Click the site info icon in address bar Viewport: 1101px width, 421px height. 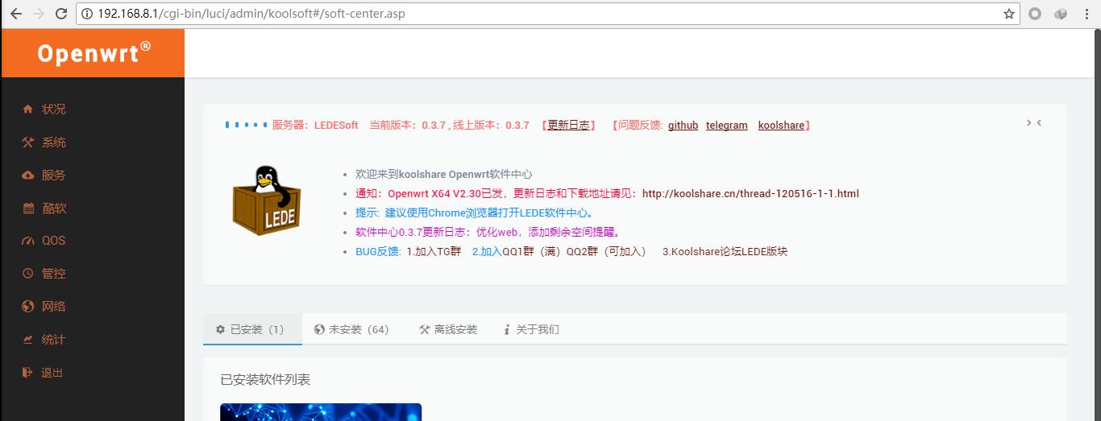click(88, 14)
